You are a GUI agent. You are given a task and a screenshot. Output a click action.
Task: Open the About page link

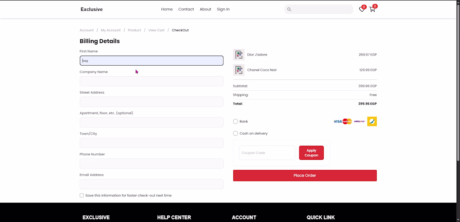pyautogui.click(x=205, y=9)
